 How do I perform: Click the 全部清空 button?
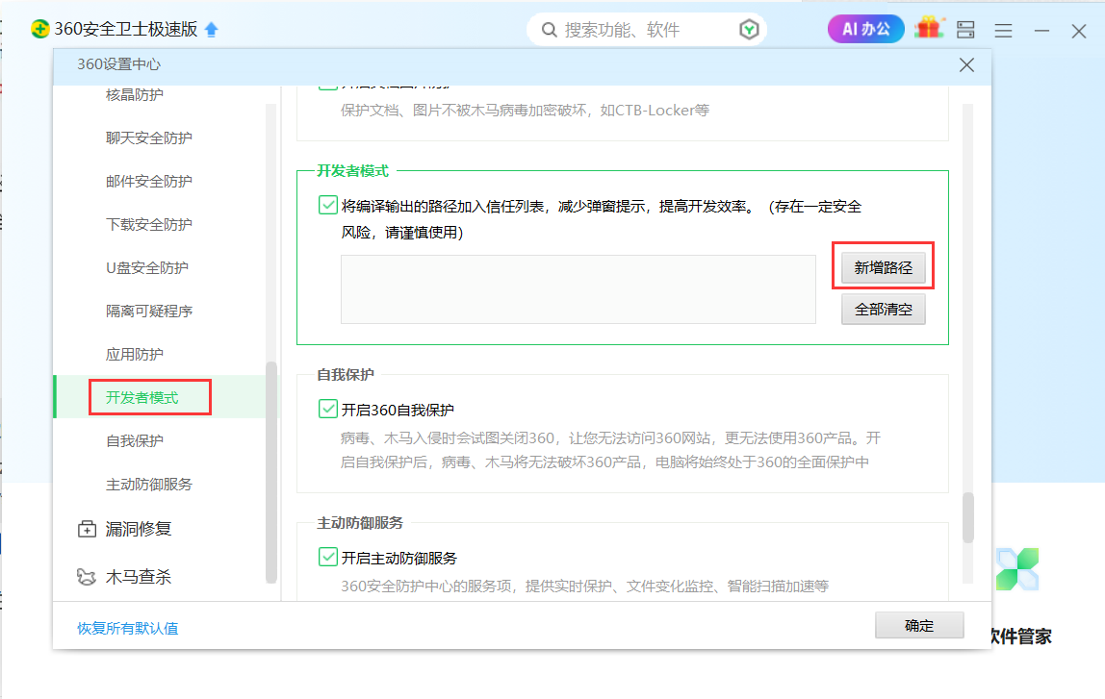(883, 309)
